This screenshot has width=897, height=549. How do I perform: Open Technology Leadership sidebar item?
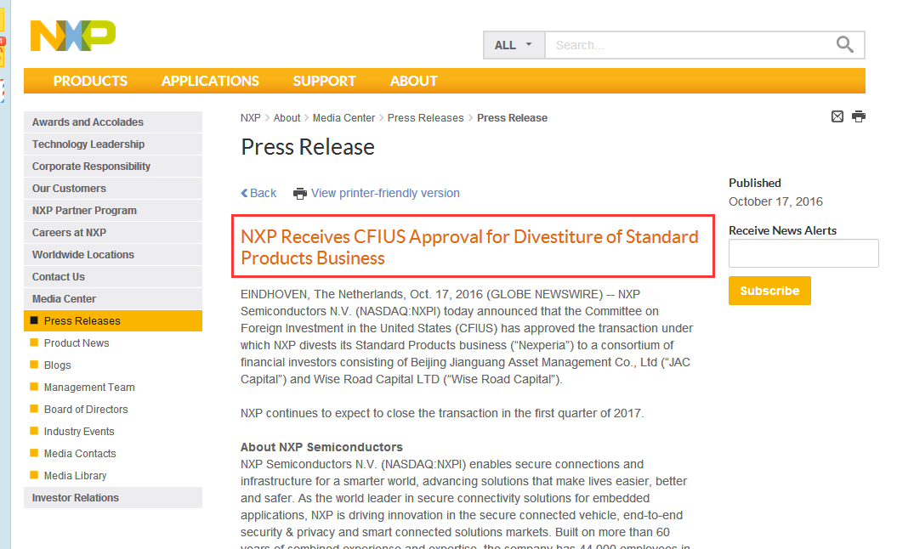coord(113,144)
